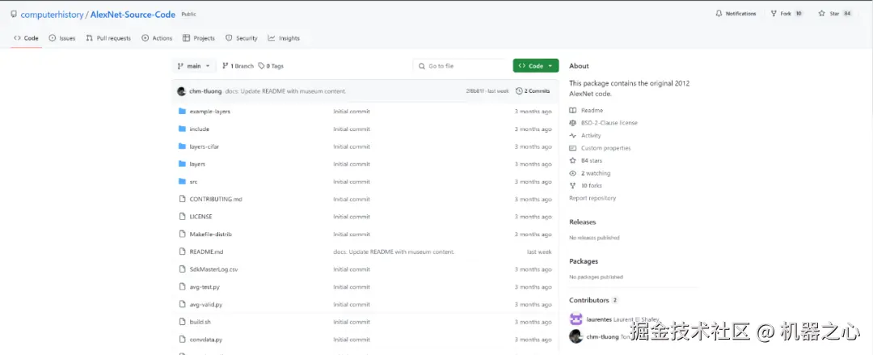Open the Custom properties link
The width and height of the screenshot is (873, 355).
pyautogui.click(x=605, y=148)
